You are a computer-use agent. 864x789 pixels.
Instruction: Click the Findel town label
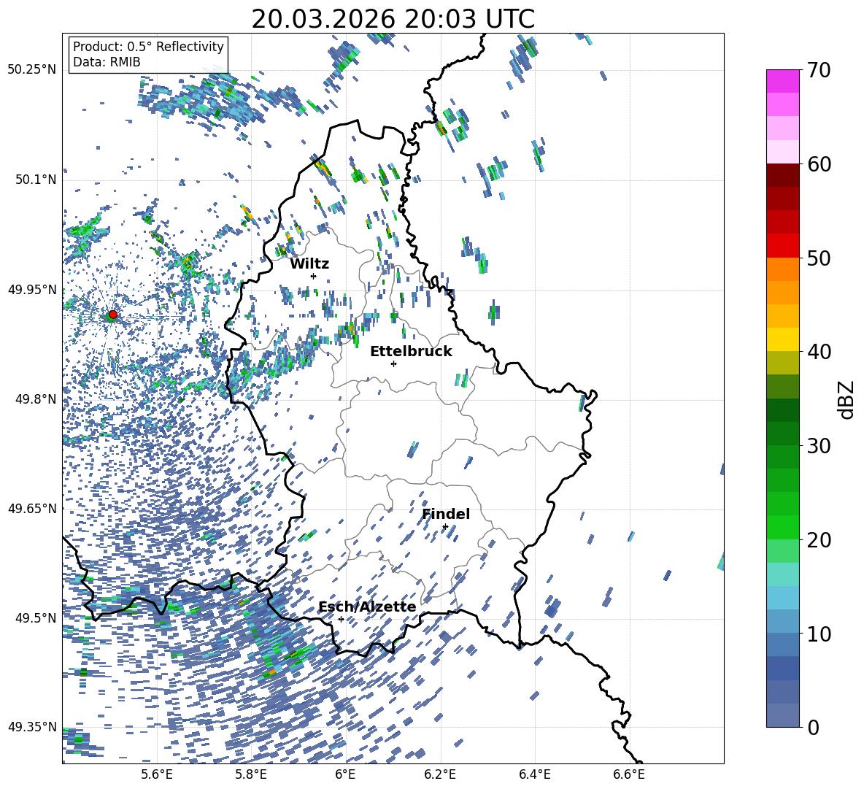446,514
